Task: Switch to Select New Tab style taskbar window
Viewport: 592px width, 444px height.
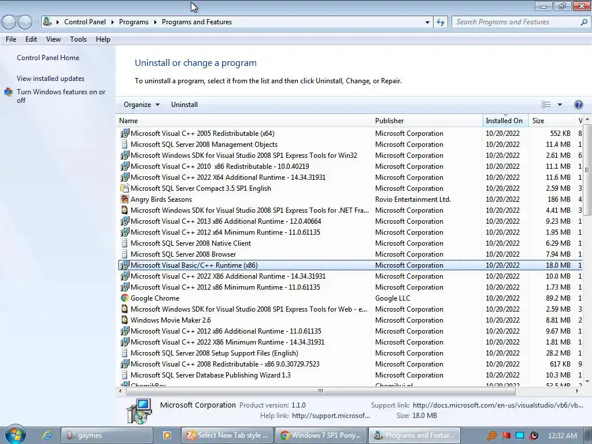Action: pos(227,435)
